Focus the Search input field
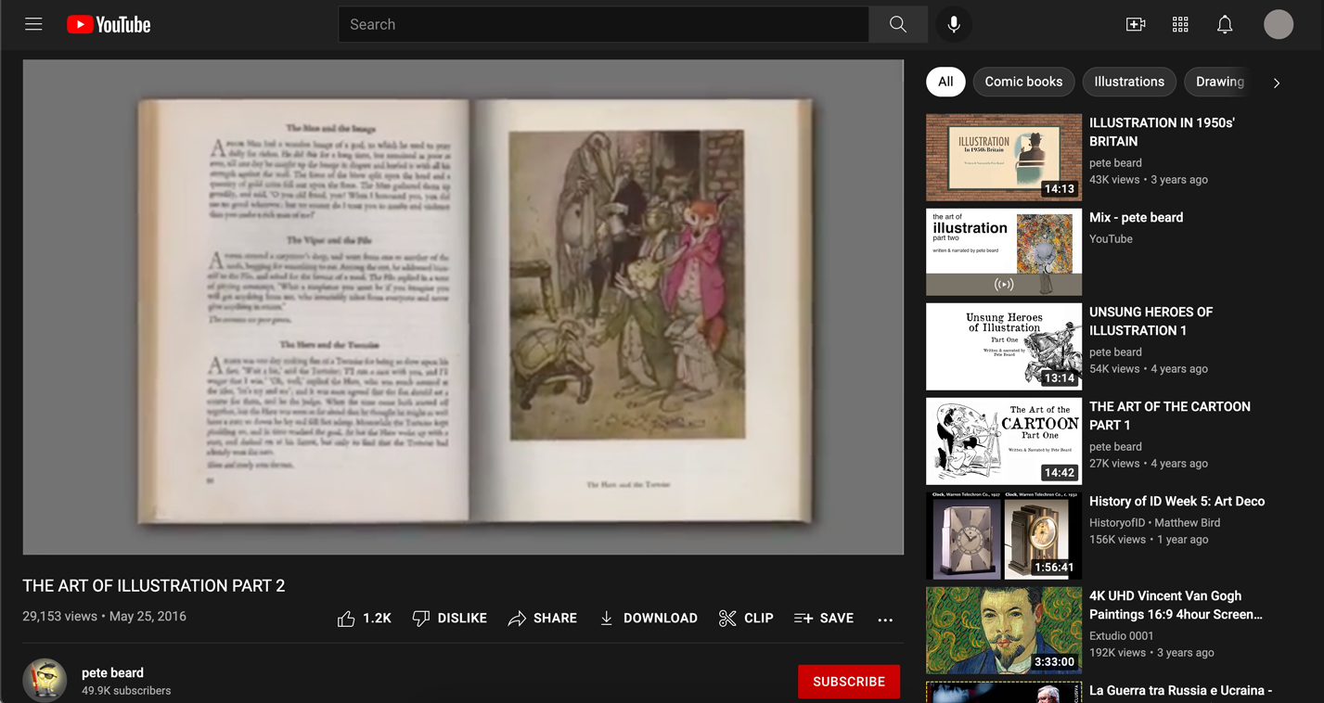Viewport: 1324px width, 703px height. pos(604,24)
